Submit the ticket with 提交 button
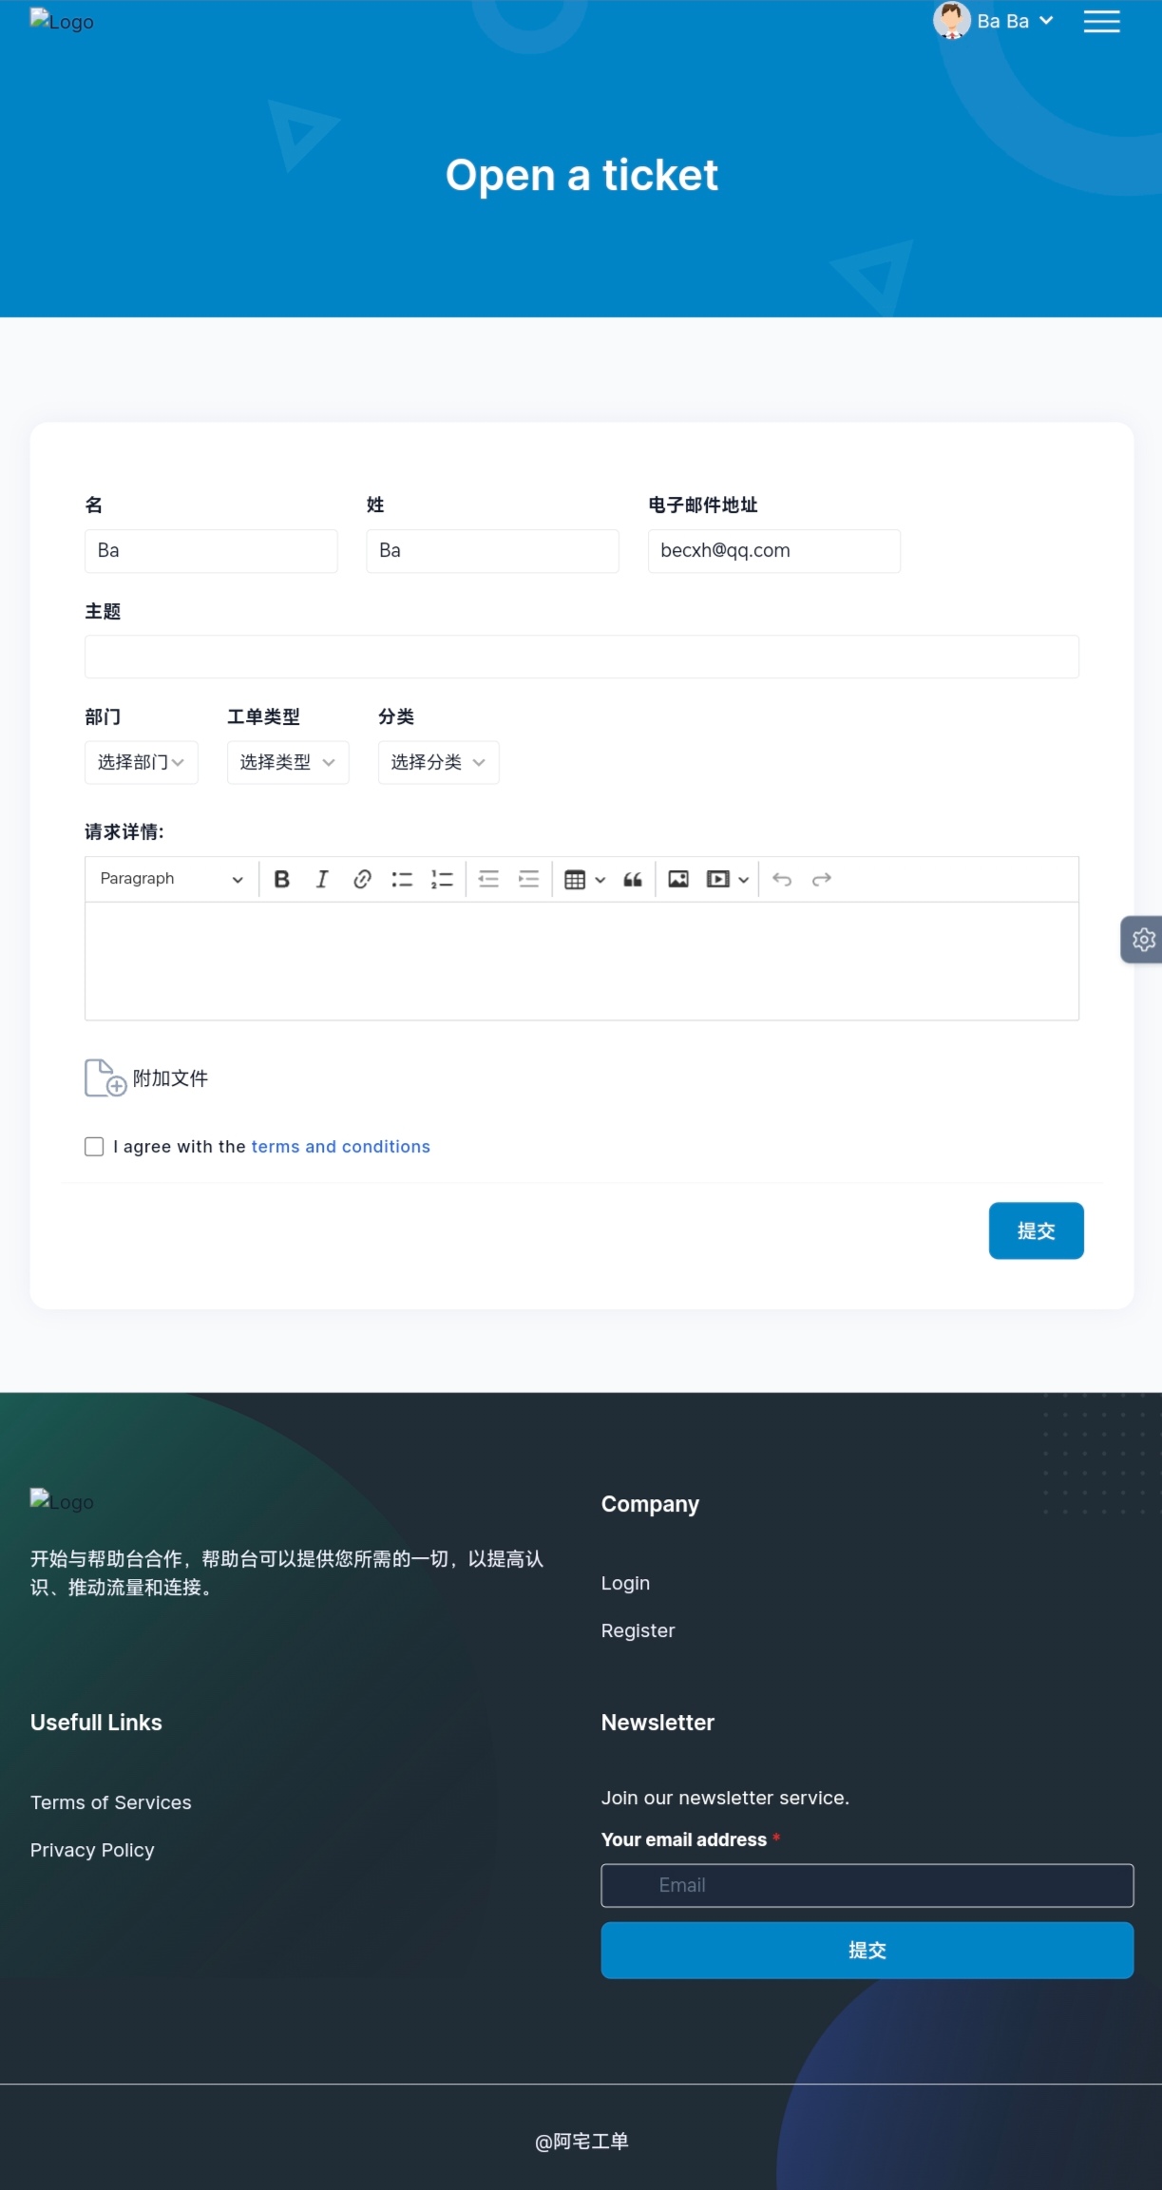The width and height of the screenshot is (1162, 2190). [x=1036, y=1230]
